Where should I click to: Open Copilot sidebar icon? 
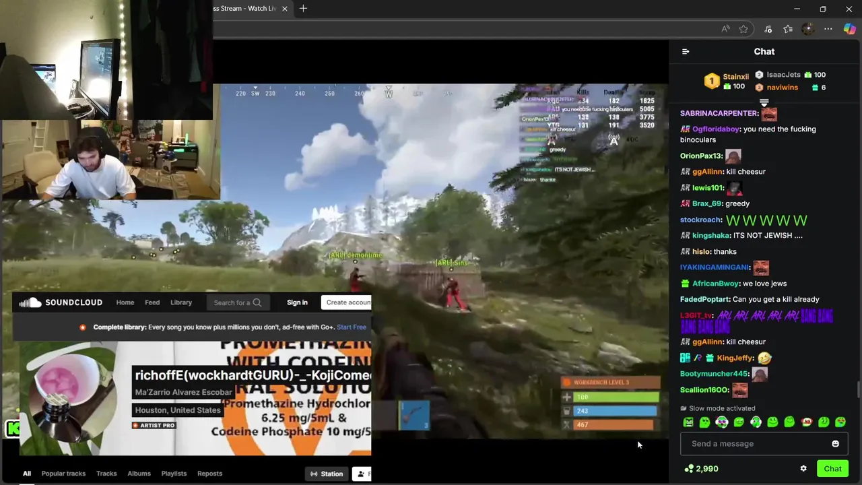pyautogui.click(x=849, y=29)
